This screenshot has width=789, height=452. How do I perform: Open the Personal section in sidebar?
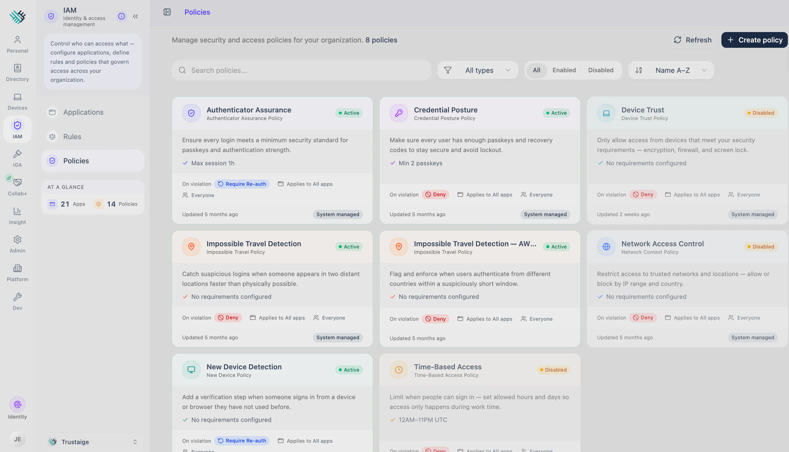pyautogui.click(x=17, y=44)
